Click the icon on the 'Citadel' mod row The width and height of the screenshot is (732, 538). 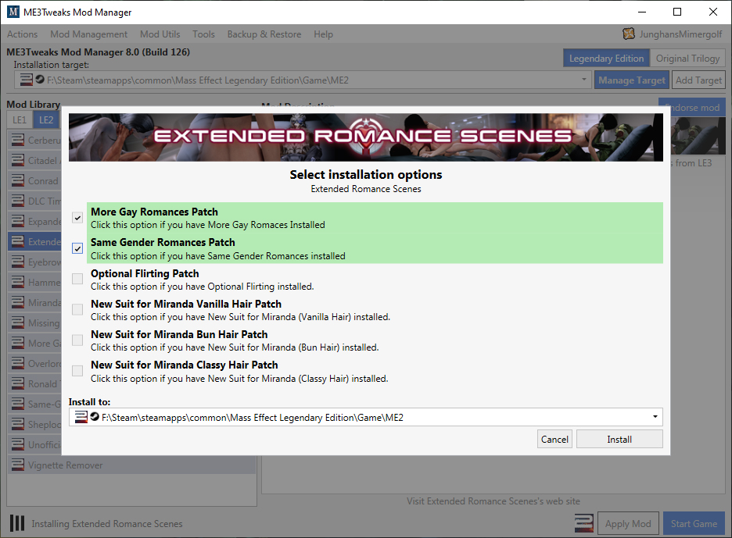coord(18,160)
